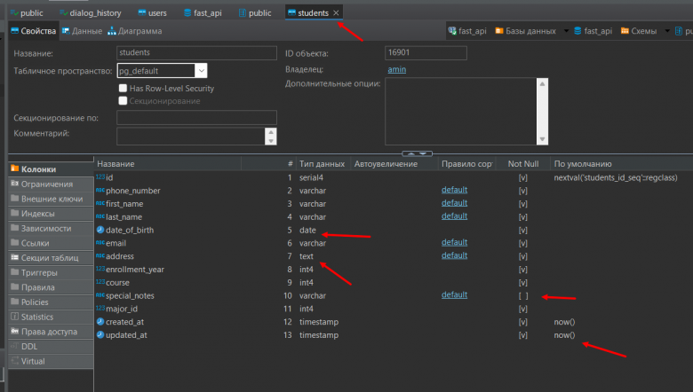Viewport: 693px width, 392px height.
Task: Open Правила section
Action: click(x=51, y=287)
